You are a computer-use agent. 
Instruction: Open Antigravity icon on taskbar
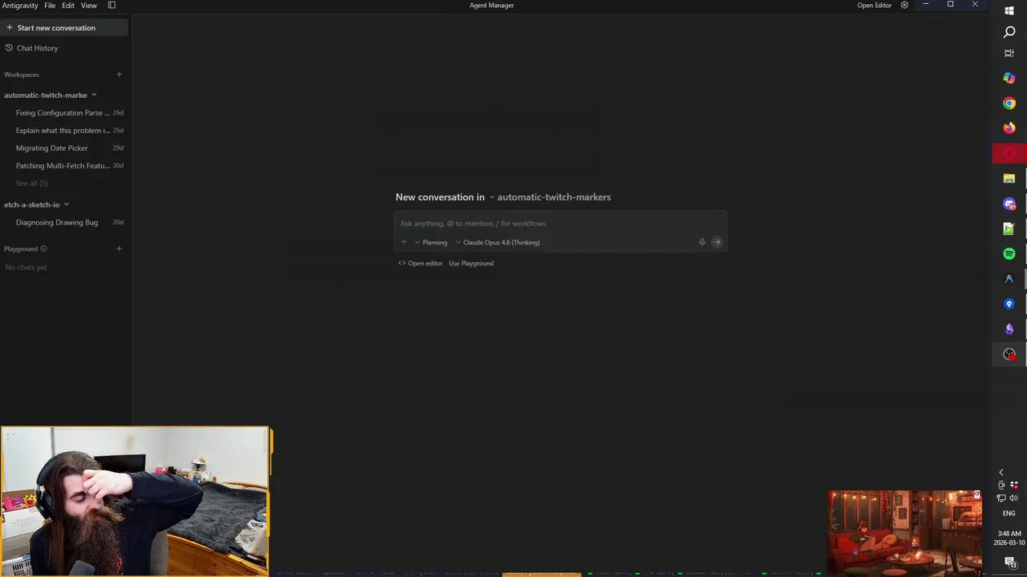click(1009, 279)
